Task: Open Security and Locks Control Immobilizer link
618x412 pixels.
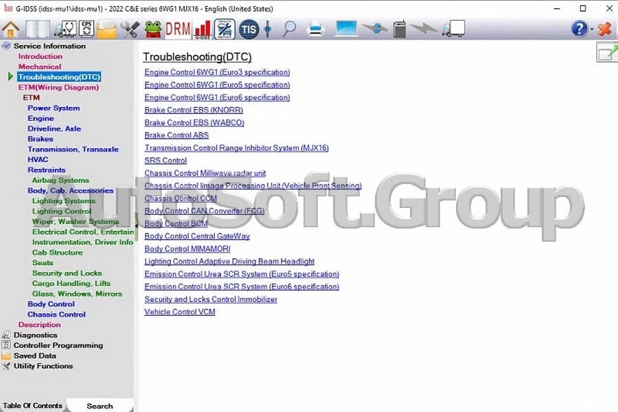Action: (211, 299)
